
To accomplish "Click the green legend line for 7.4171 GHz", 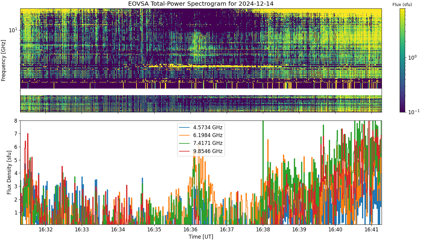I will pyautogui.click(x=185, y=143).
